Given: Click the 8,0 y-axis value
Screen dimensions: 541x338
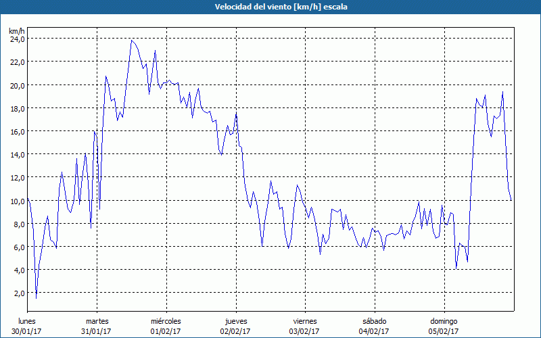Looking at the screenshot, I should click(x=19, y=224).
